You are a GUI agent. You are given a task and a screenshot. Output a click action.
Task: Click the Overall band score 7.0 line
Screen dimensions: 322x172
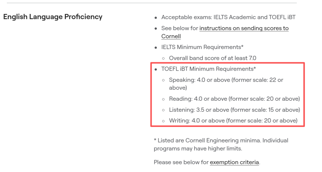tap(213, 58)
